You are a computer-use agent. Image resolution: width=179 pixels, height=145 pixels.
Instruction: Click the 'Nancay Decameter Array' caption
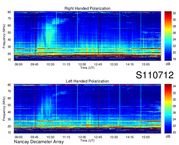[39, 142]
